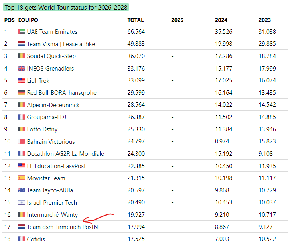Click 2024 value 7.003
The image size is (288, 245).
coord(222,239)
